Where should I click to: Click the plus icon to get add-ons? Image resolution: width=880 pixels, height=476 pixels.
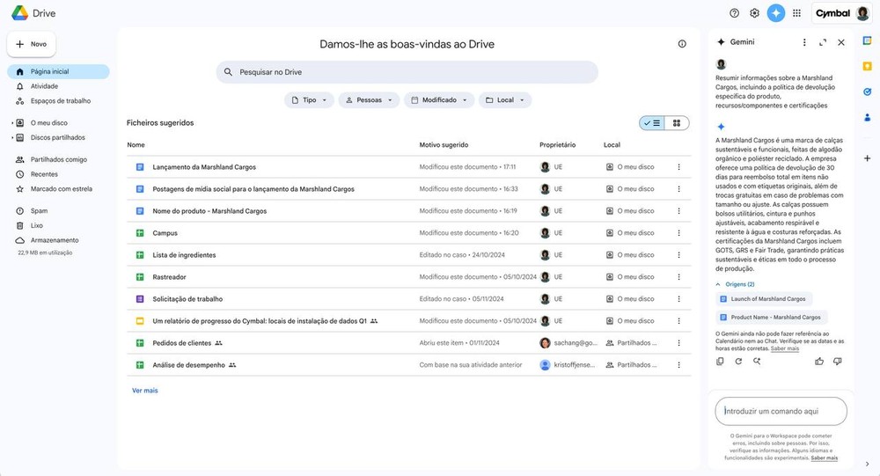click(867, 158)
